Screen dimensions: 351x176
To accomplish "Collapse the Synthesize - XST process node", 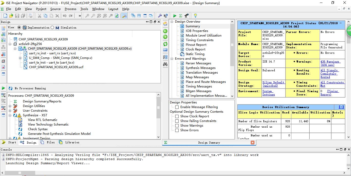I will 10,115.
